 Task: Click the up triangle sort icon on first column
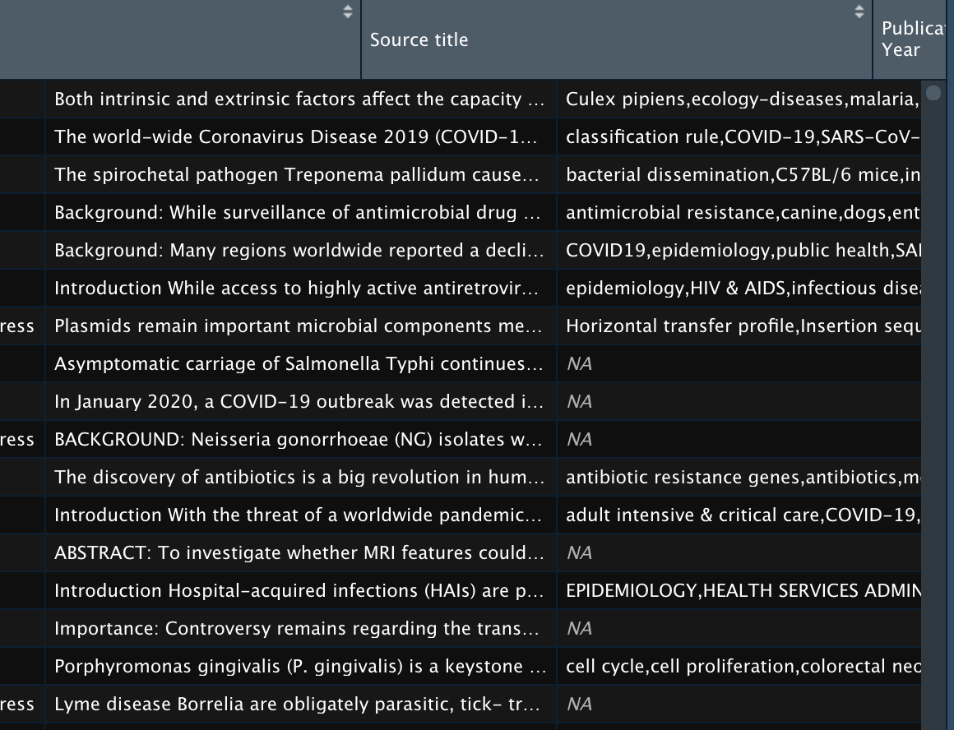pos(346,7)
